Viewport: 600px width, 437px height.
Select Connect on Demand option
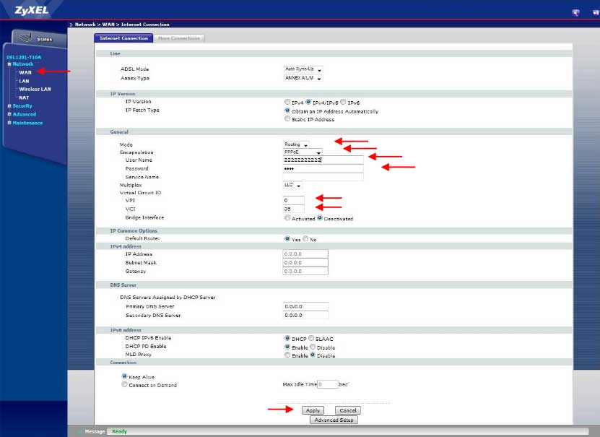click(x=123, y=385)
